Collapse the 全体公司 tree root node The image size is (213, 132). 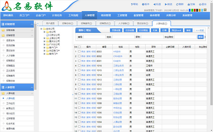tap(41, 29)
